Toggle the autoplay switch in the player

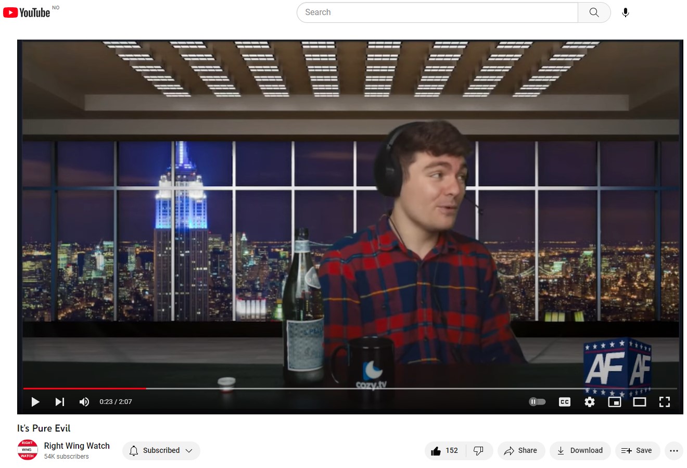tap(537, 402)
